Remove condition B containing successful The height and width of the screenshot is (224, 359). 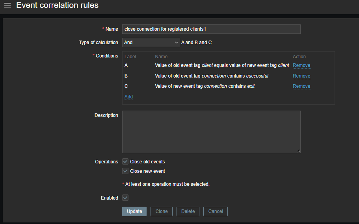coord(301,76)
